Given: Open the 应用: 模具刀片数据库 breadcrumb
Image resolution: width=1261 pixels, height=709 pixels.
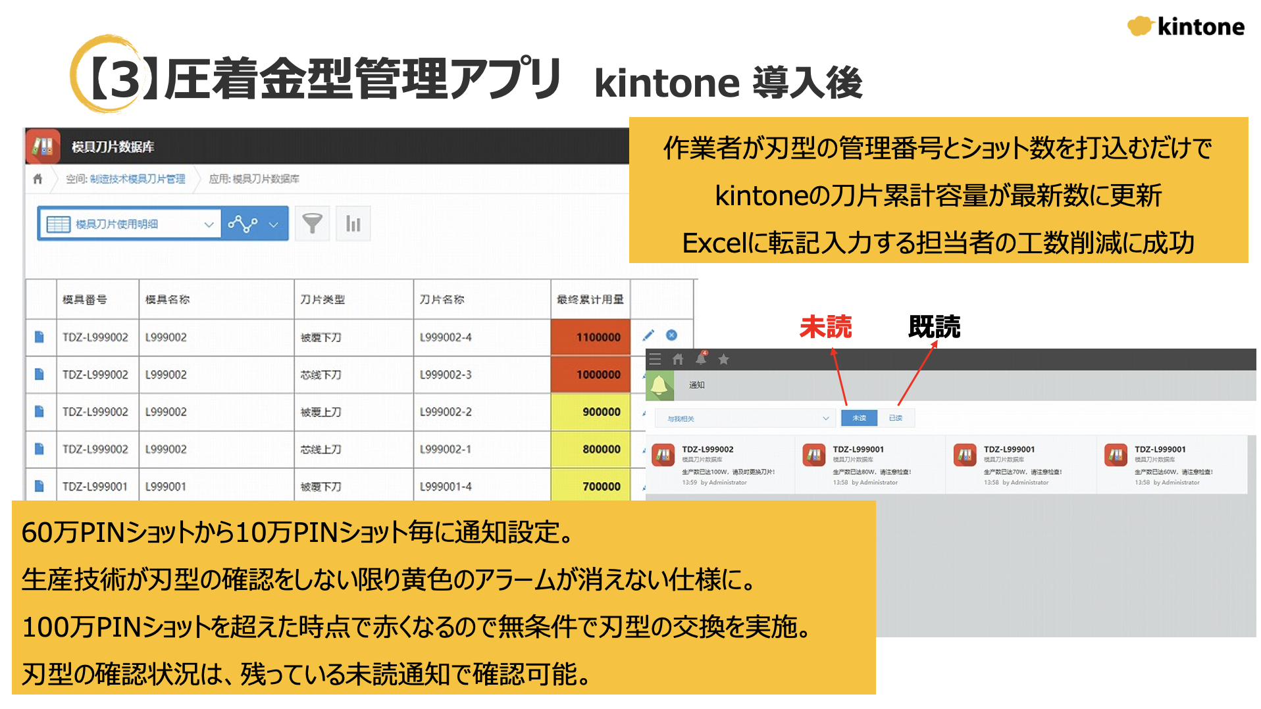Looking at the screenshot, I should pos(254,179).
